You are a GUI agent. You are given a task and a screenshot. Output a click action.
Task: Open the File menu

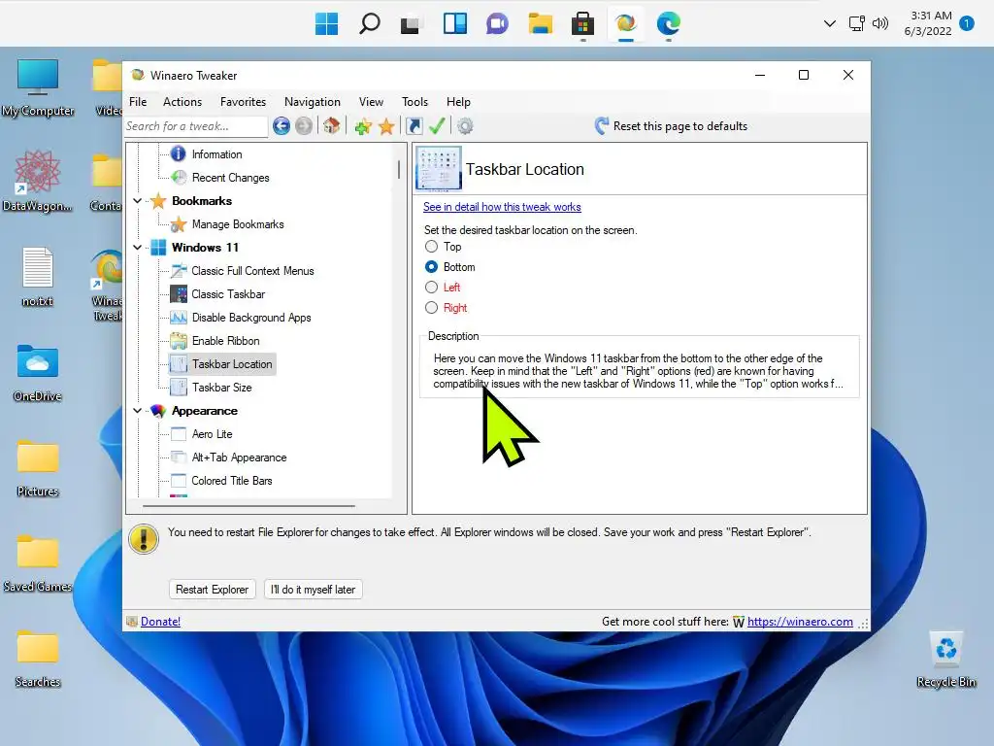[138, 101]
